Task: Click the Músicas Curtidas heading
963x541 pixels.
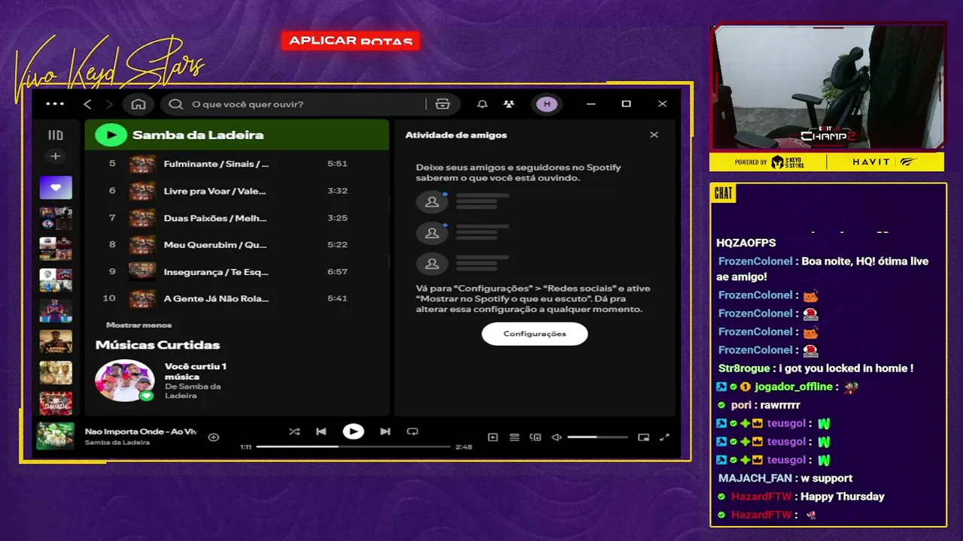Action: coord(157,345)
